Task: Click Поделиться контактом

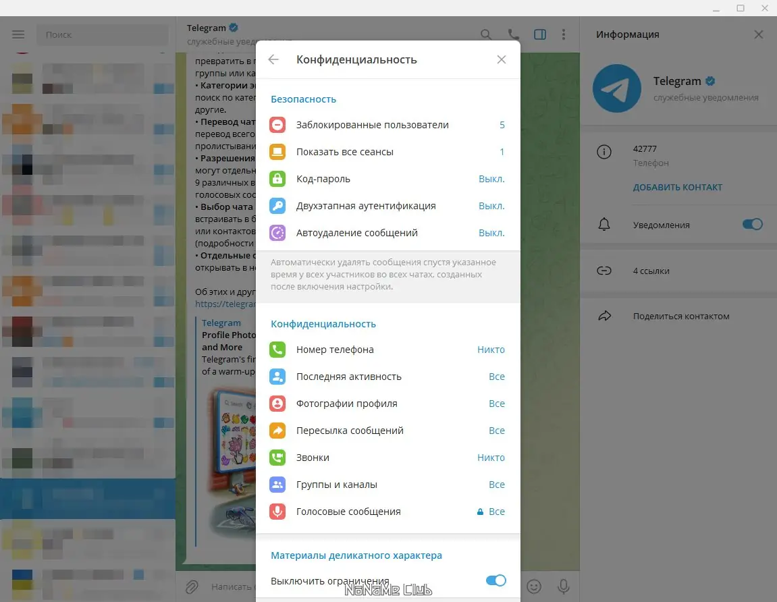Action: tap(681, 316)
